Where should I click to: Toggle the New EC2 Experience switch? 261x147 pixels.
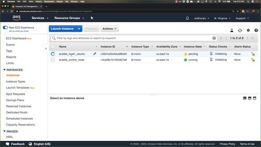[x=5, y=27]
